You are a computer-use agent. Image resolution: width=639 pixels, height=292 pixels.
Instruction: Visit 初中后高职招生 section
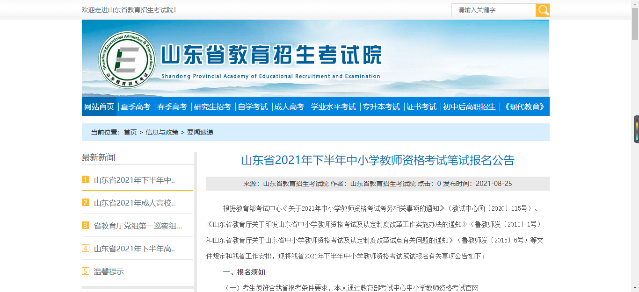point(469,107)
